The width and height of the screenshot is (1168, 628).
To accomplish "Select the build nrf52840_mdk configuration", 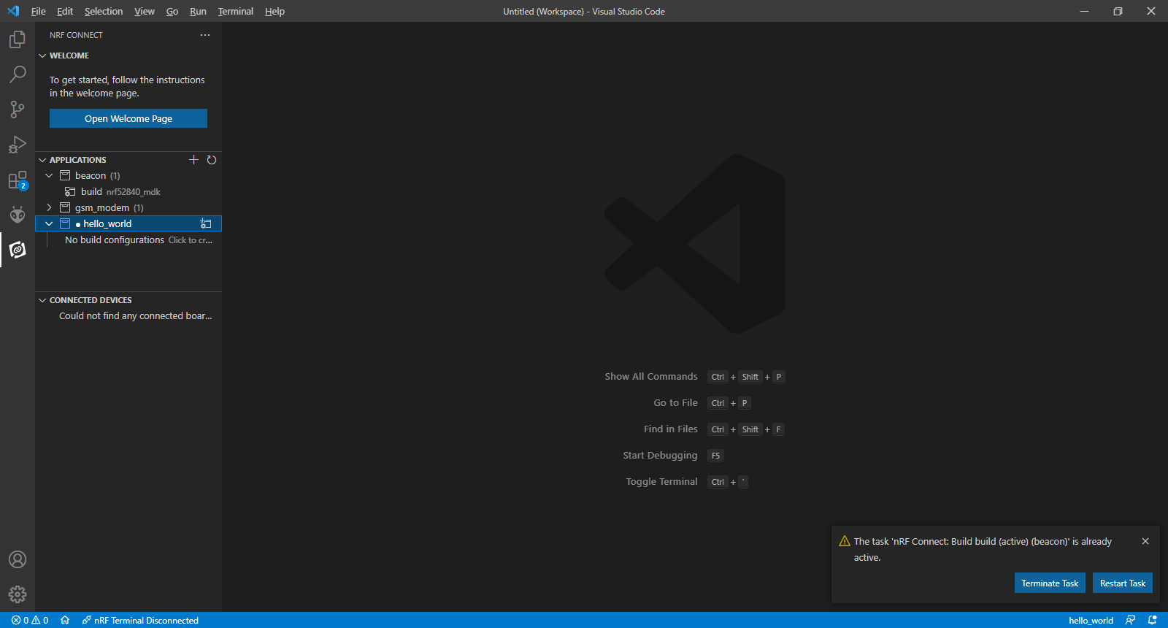I will coord(128,192).
